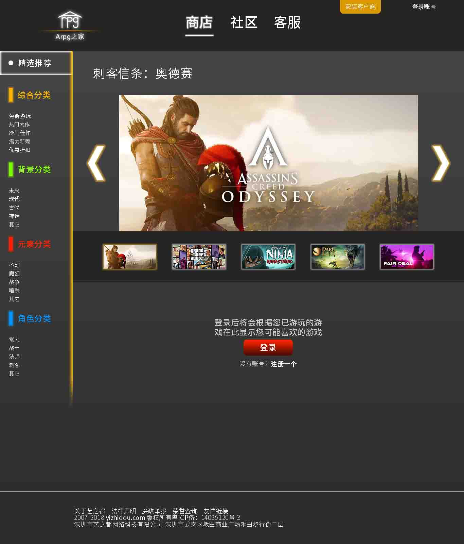Go to previous slide with left arrow
This screenshot has width=464, height=544.
tap(96, 163)
